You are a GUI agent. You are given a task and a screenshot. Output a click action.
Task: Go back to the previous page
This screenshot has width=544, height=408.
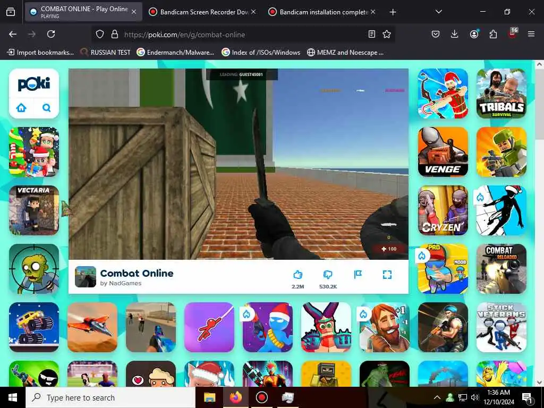click(13, 34)
